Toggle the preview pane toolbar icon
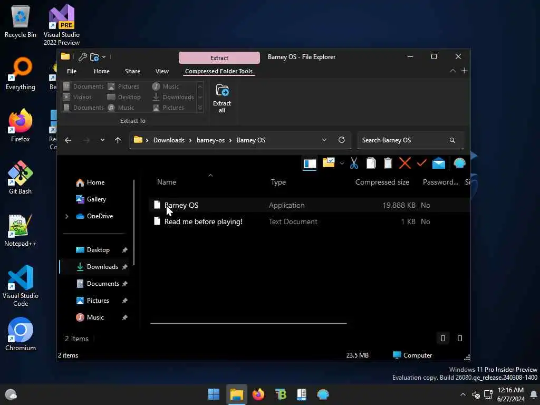The image size is (540, 405). [x=310, y=163]
